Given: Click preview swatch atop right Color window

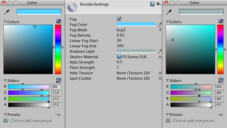Looking at the screenshot, I should click(x=201, y=12).
